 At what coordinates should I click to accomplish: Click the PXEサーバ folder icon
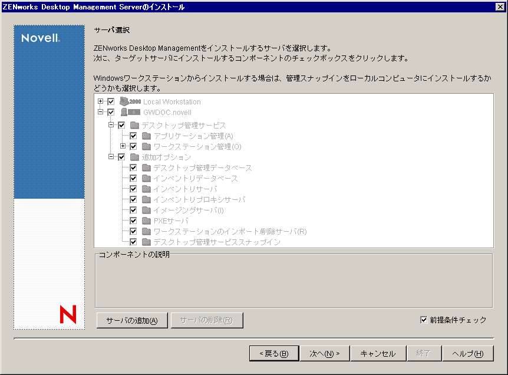tap(146, 221)
